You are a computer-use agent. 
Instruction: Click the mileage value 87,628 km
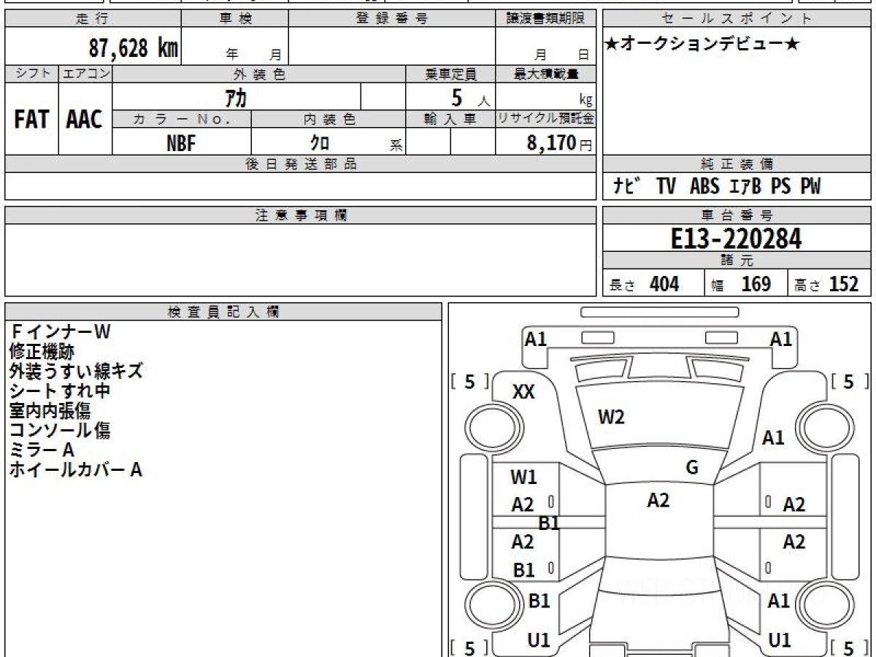pos(134,48)
